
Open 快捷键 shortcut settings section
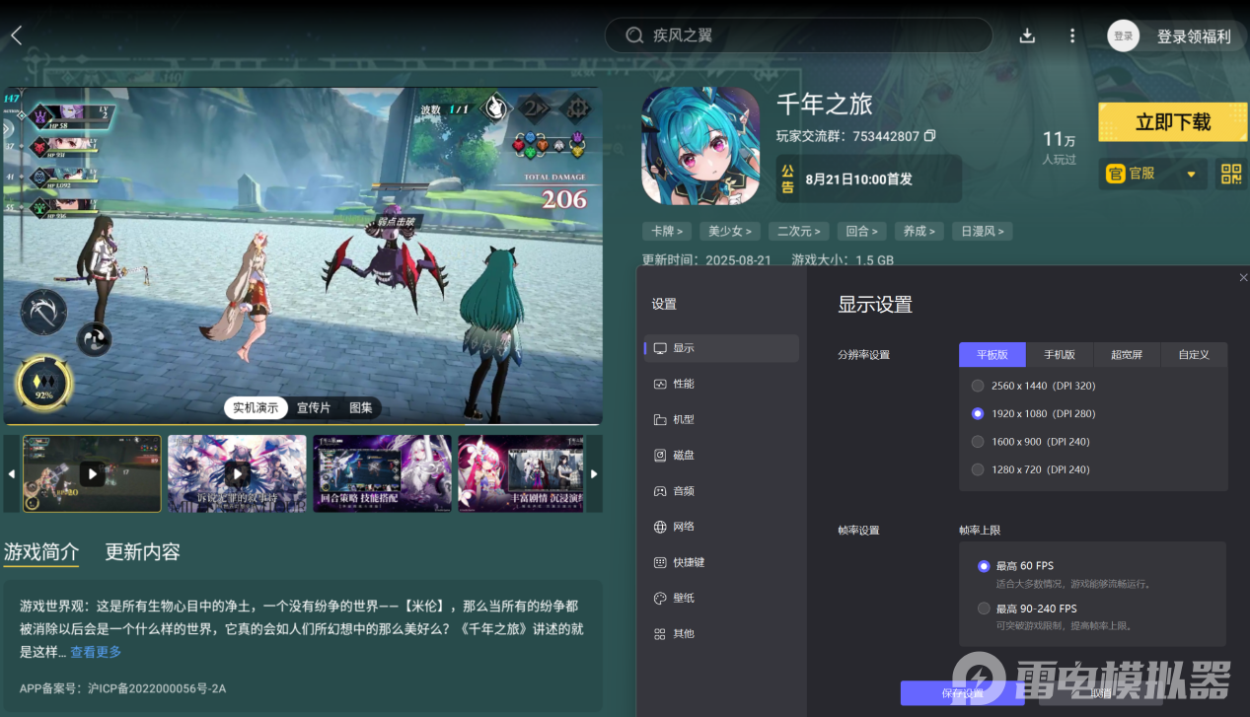[x=721, y=562]
